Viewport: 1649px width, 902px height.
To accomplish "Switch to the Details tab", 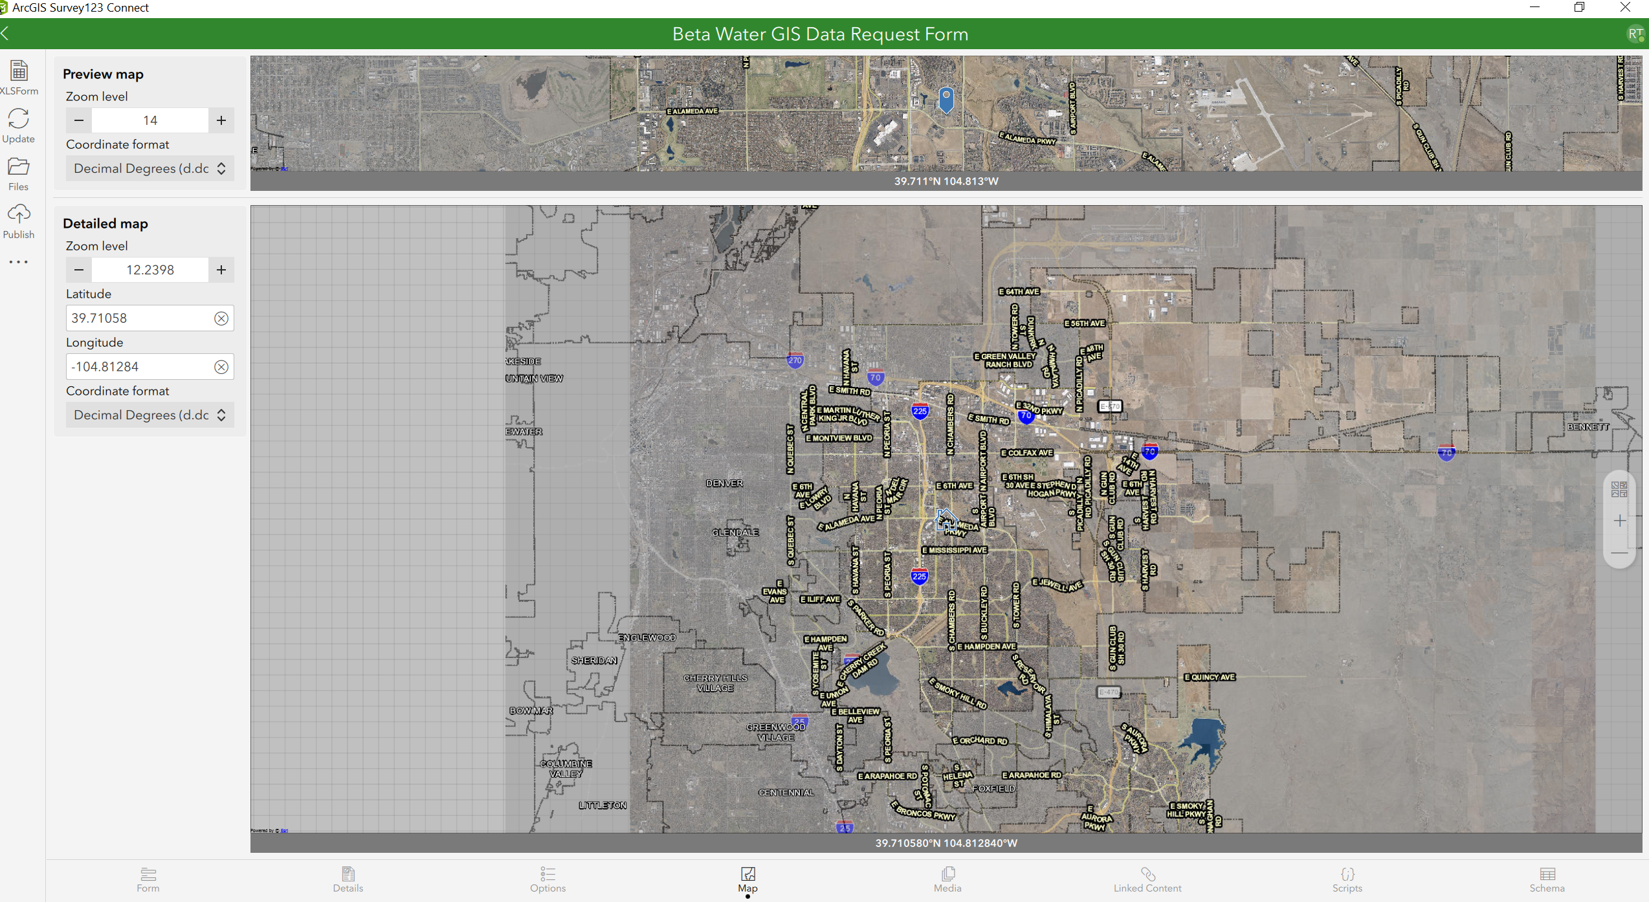I will [348, 880].
